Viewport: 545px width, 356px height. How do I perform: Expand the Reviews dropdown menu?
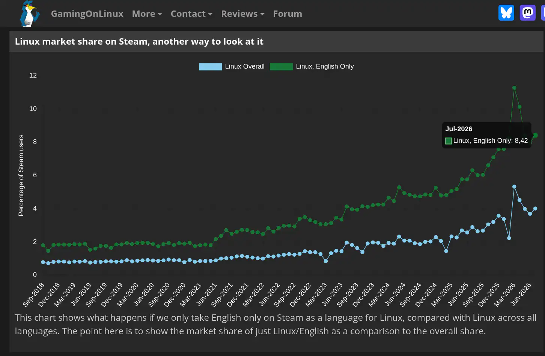(243, 14)
